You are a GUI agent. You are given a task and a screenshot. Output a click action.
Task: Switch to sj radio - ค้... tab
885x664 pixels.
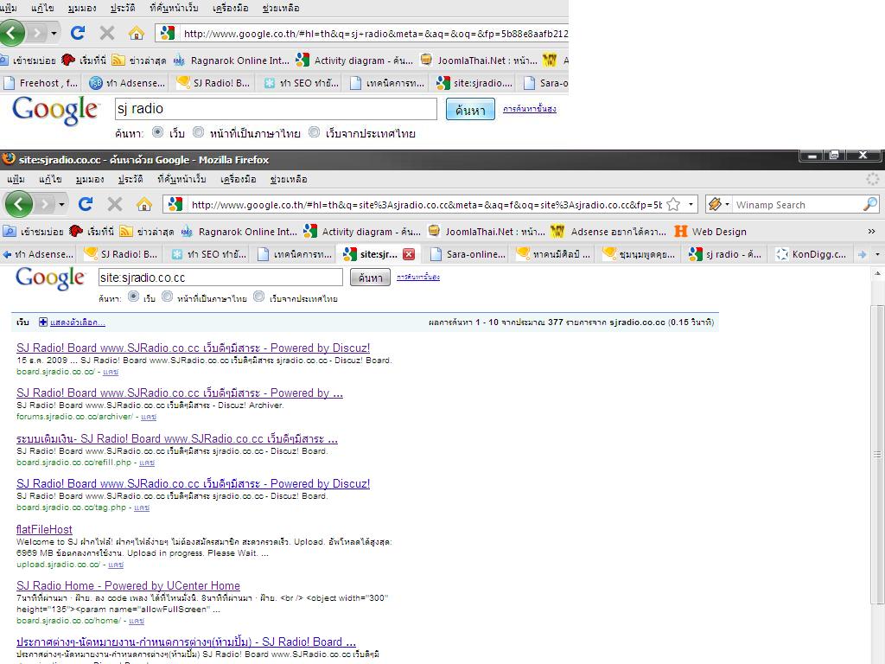[725, 254]
